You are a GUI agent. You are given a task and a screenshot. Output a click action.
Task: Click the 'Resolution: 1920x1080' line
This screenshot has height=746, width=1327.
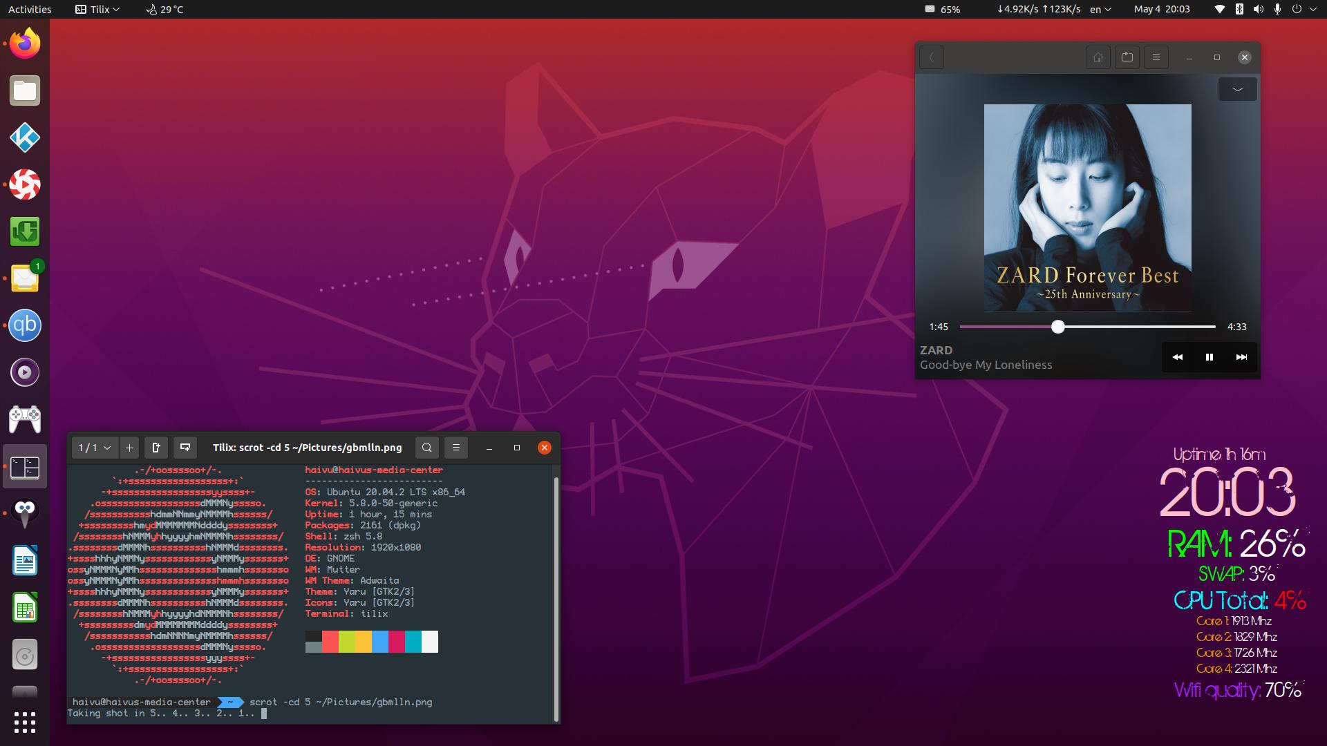pos(363,547)
